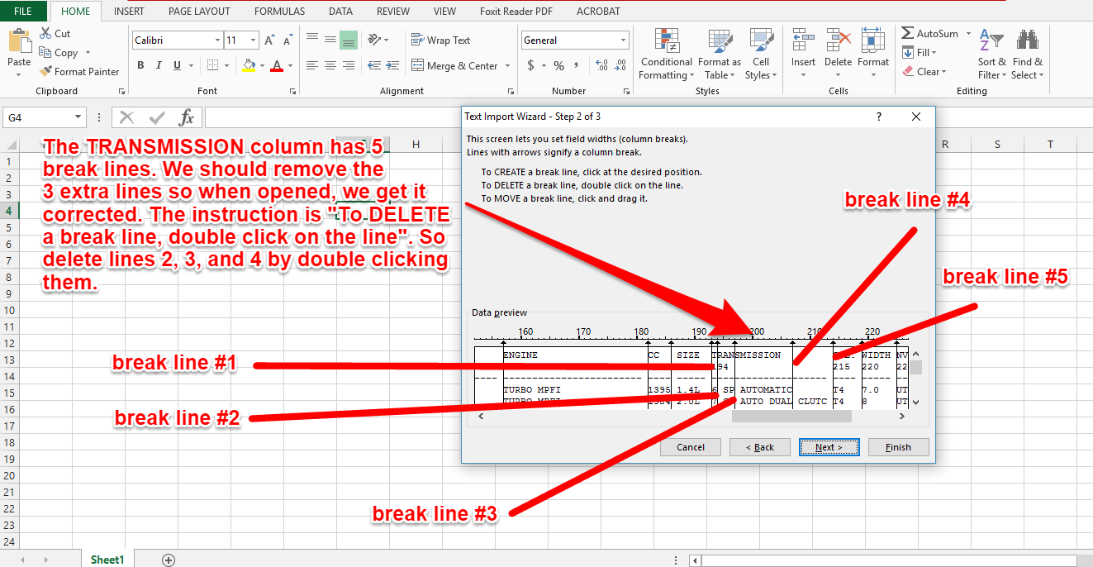Apply Accounting dollar number format
Screen dimensions: 1093x567
point(530,65)
